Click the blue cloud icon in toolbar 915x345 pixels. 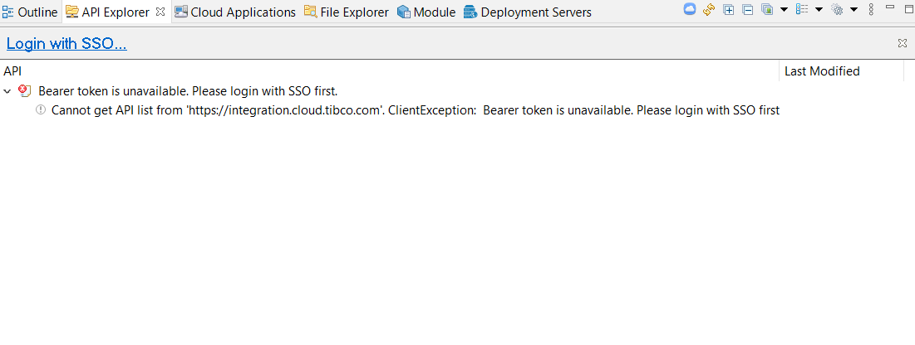(x=689, y=10)
